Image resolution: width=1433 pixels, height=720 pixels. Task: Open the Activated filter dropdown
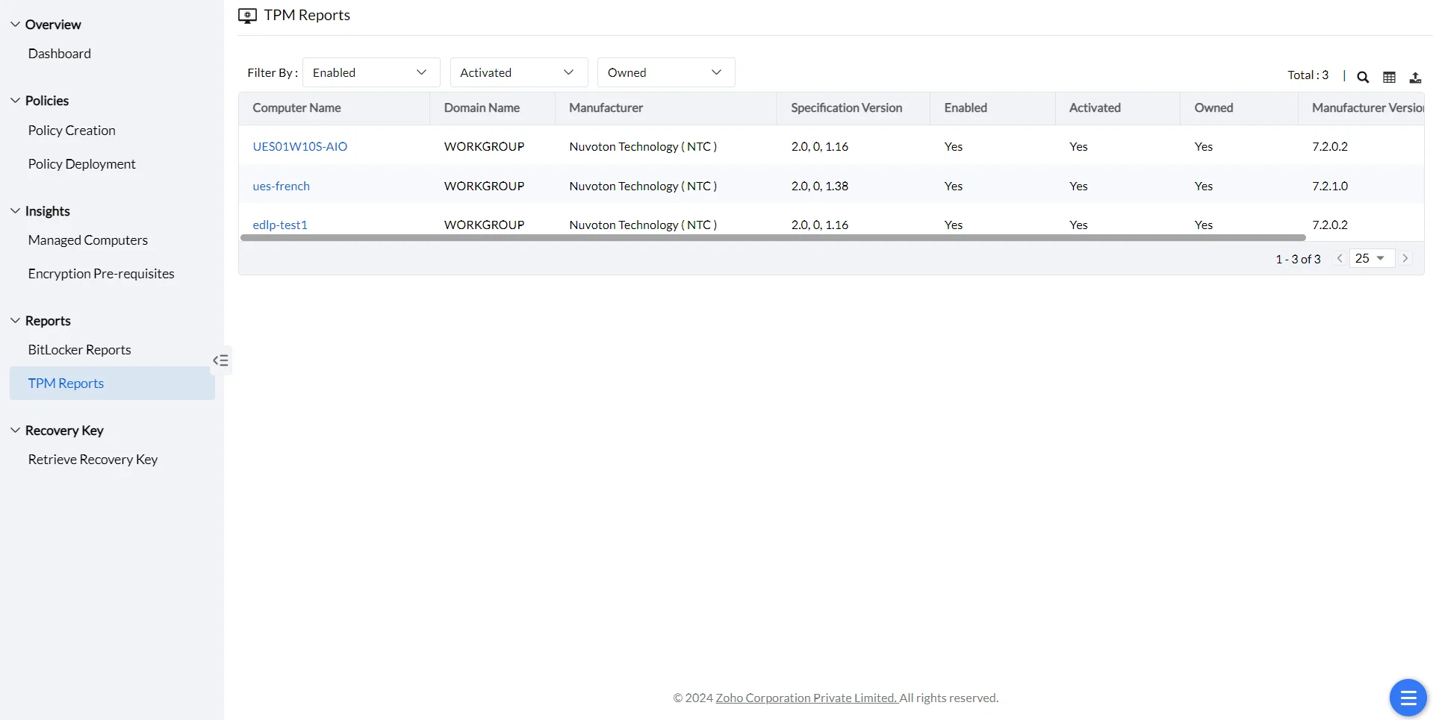point(519,72)
